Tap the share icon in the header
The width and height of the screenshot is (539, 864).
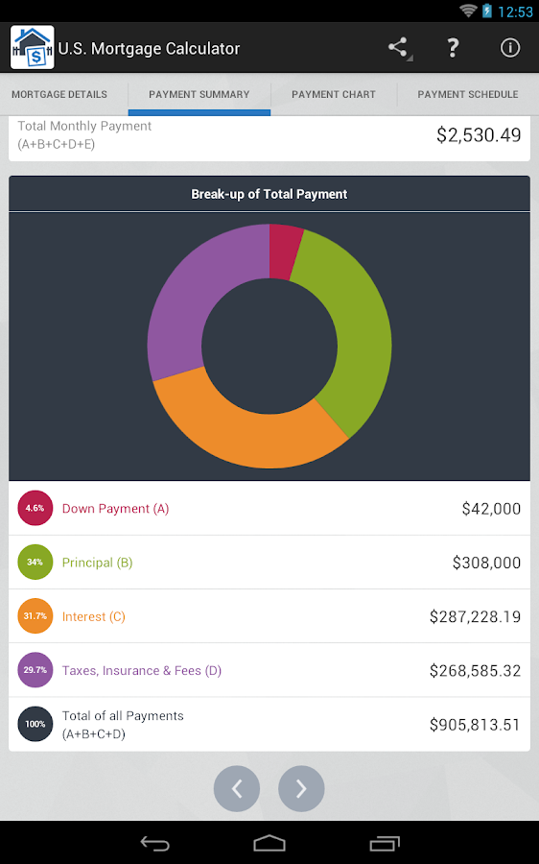click(x=398, y=48)
